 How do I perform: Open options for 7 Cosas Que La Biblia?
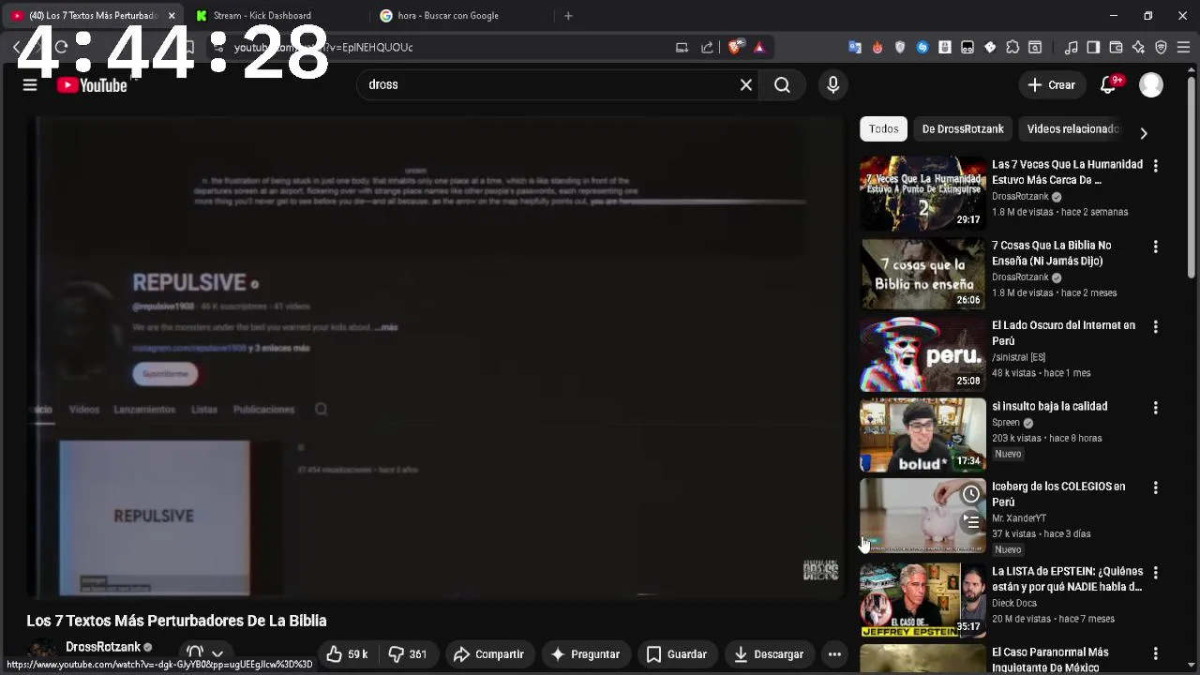(1155, 247)
